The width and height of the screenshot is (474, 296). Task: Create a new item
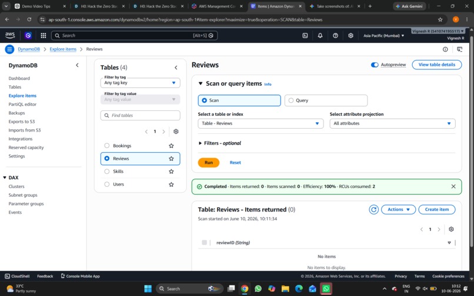point(437,209)
